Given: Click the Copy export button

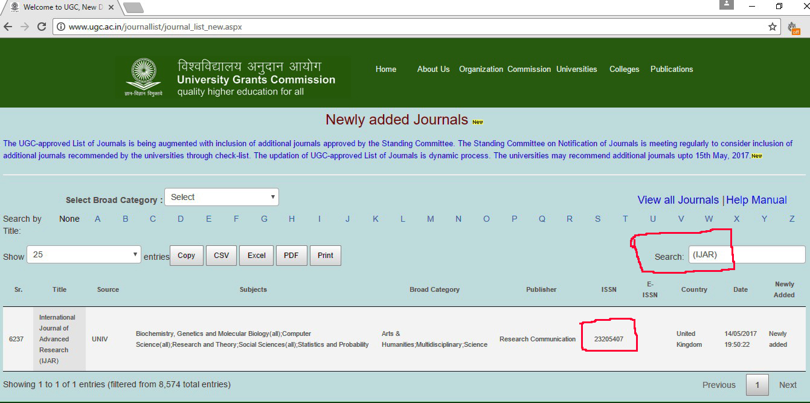Looking at the screenshot, I should pyautogui.click(x=186, y=255).
